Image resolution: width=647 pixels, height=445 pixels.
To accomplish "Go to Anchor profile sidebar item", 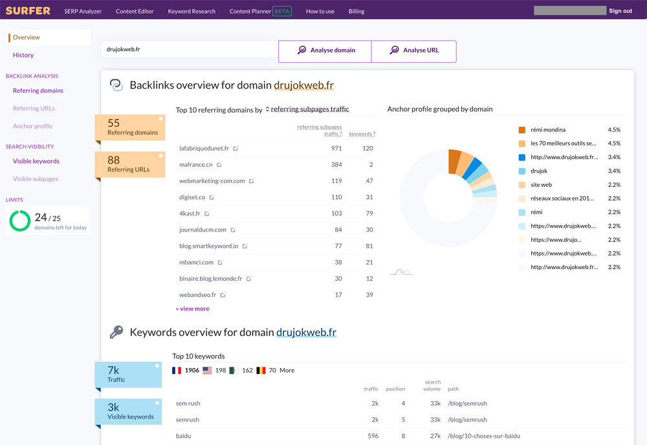I will pos(32,126).
